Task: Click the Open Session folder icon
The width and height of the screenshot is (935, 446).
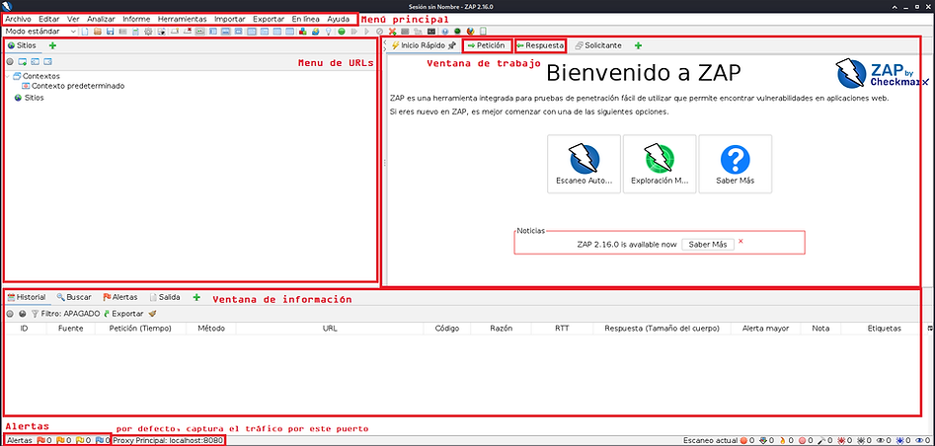Action: click(99, 31)
